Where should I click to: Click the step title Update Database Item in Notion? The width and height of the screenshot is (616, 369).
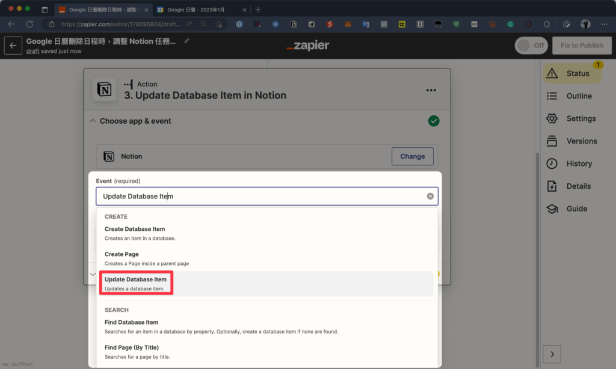click(x=205, y=96)
